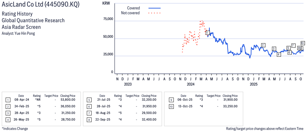Click the 2024 year label on the axis

[191, 84]
